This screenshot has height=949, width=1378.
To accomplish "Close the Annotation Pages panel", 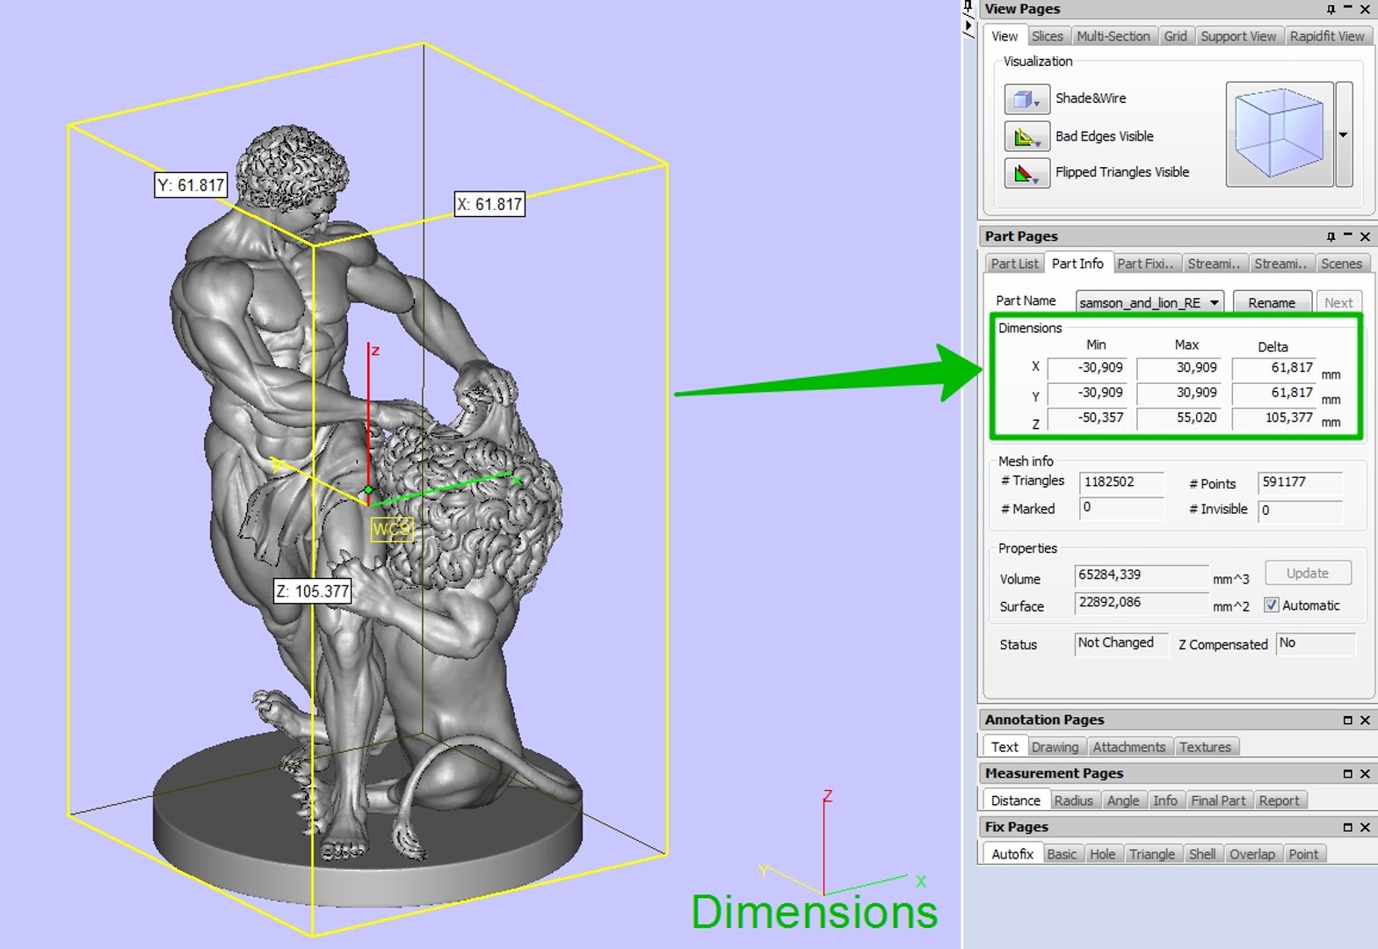I will tap(1365, 720).
